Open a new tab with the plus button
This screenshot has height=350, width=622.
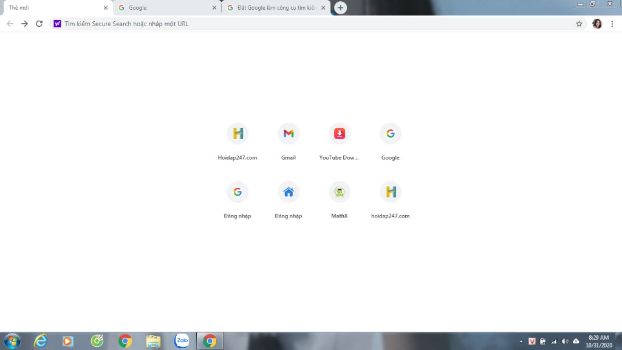pyautogui.click(x=340, y=7)
